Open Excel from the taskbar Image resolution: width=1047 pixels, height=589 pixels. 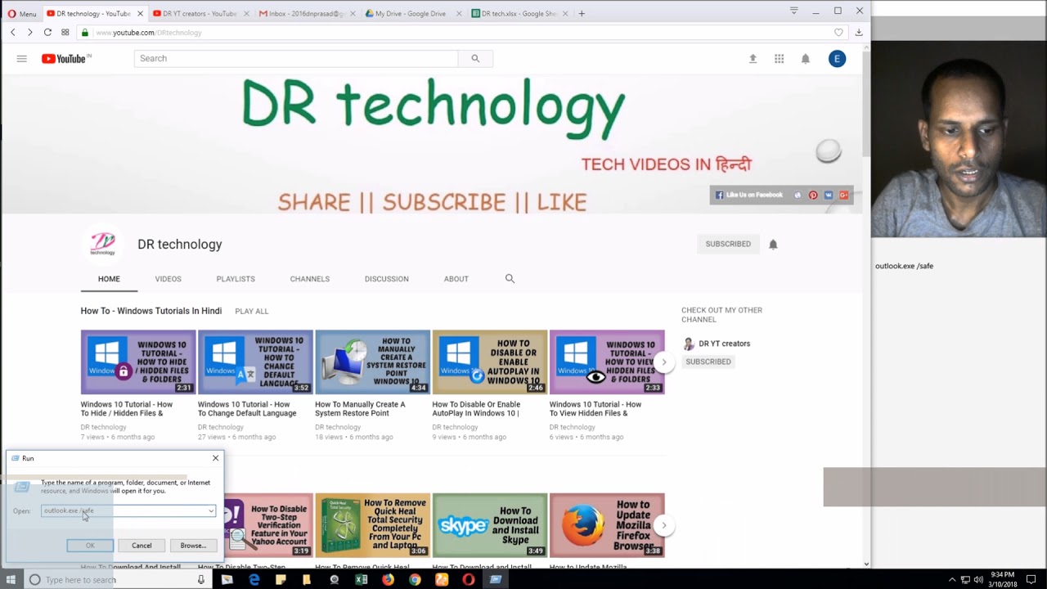pos(362,580)
